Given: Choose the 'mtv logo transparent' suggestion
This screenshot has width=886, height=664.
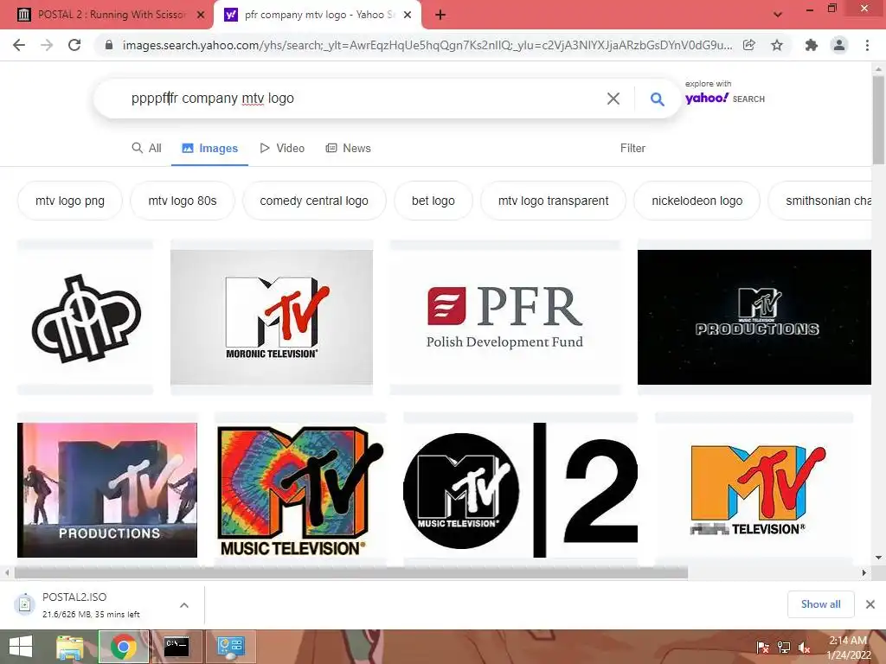Looking at the screenshot, I should [x=553, y=201].
